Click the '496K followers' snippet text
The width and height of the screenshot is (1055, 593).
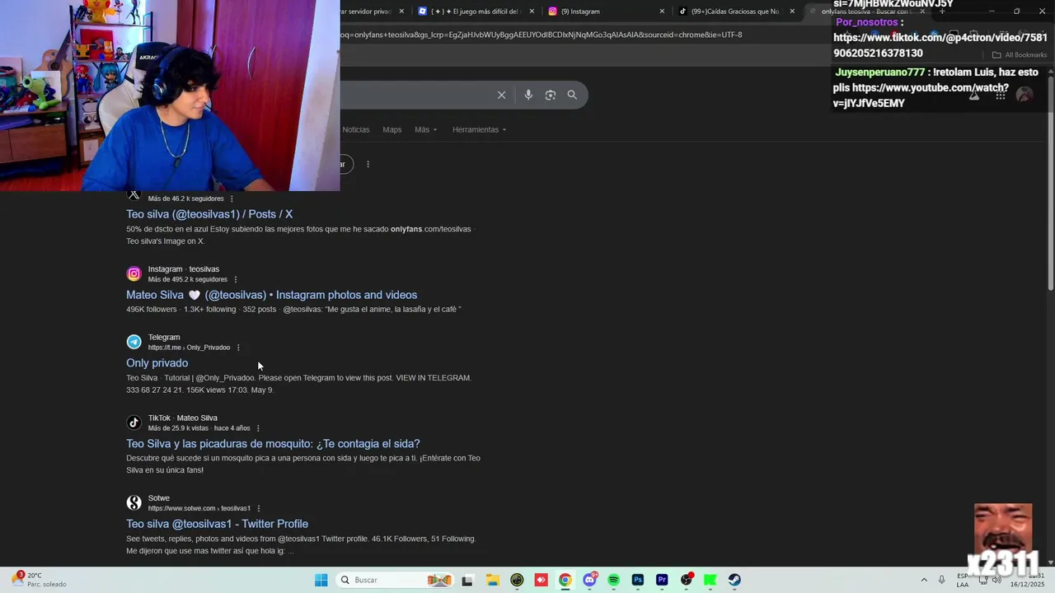[x=151, y=310]
